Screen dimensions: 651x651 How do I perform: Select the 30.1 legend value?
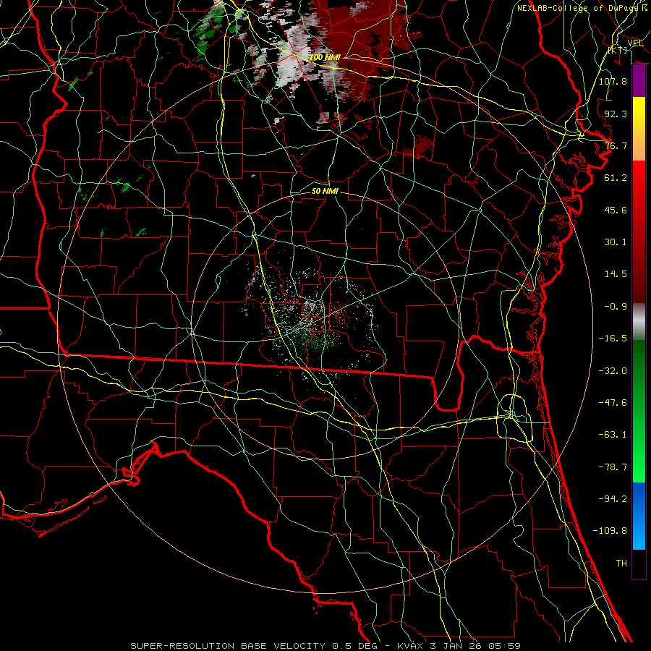[616, 242]
